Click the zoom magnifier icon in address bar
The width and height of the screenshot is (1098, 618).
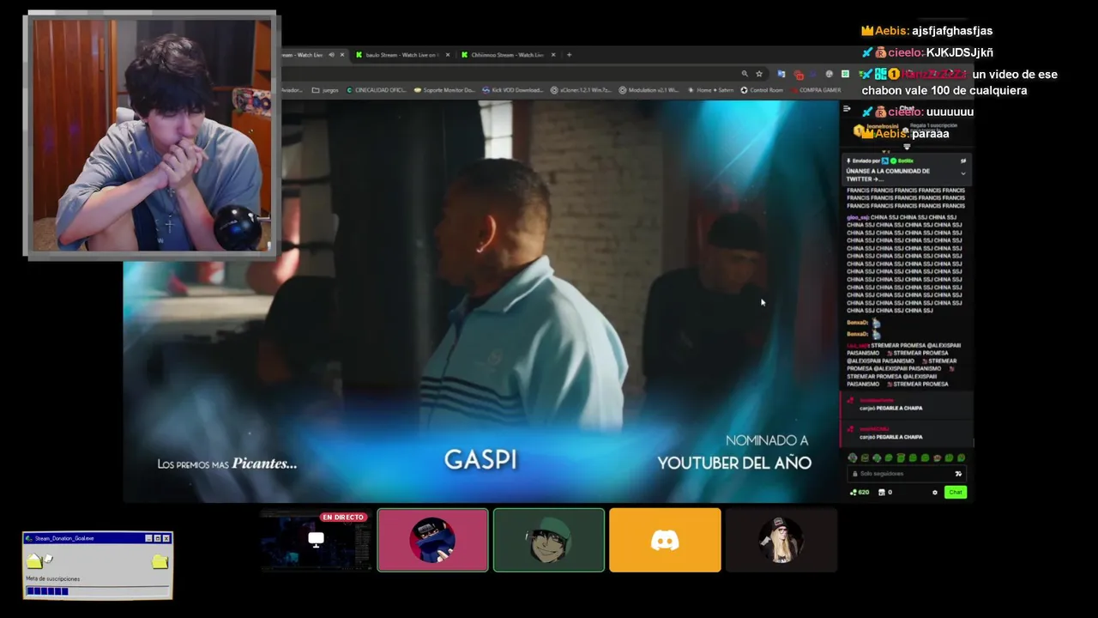pyautogui.click(x=745, y=74)
